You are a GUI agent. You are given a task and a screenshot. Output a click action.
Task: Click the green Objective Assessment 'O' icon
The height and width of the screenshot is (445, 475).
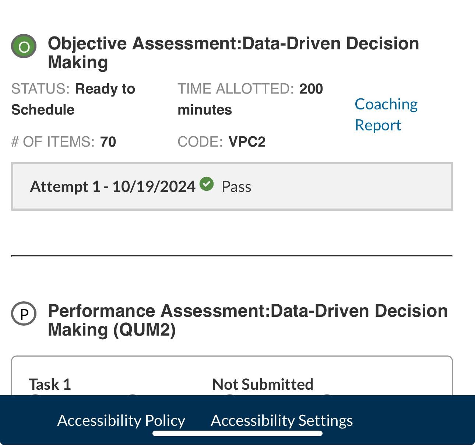(x=24, y=46)
